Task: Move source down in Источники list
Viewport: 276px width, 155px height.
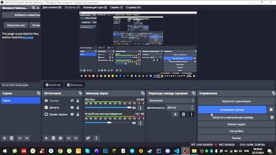Action: pyautogui.click(x=76, y=138)
